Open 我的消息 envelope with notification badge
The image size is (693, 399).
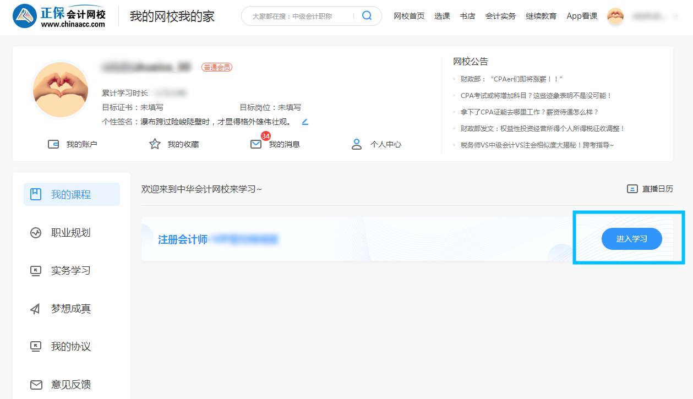pyautogui.click(x=255, y=144)
